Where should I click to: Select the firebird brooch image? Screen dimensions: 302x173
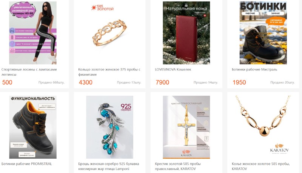pyautogui.click(x=109, y=127)
